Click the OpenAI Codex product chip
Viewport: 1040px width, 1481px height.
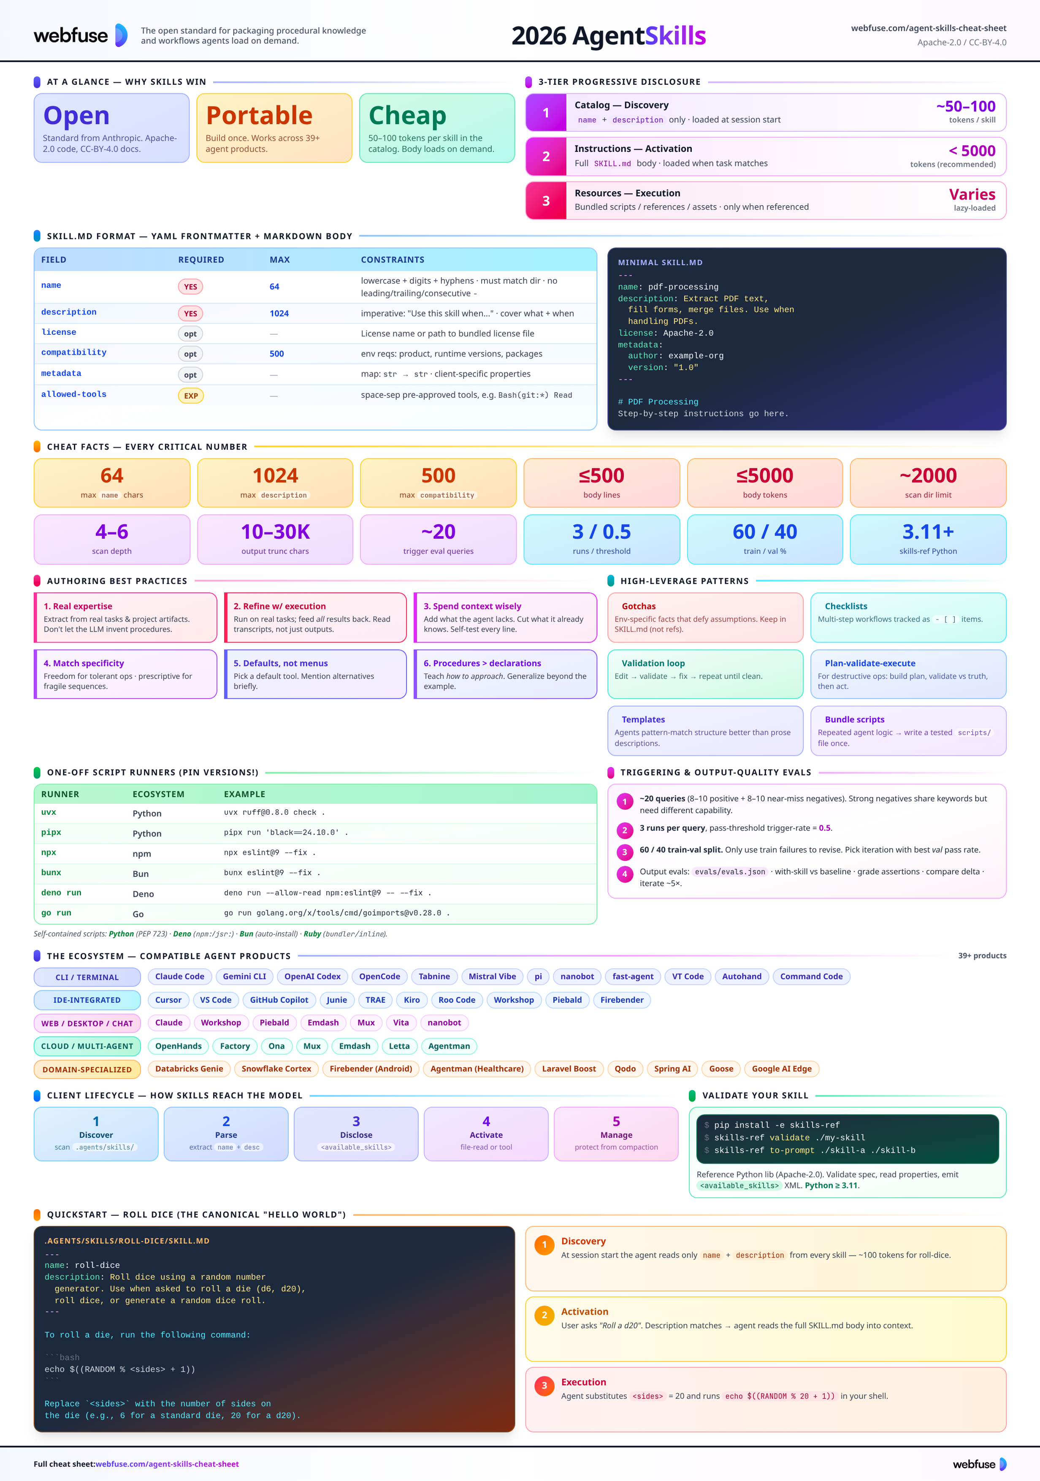pyautogui.click(x=313, y=976)
